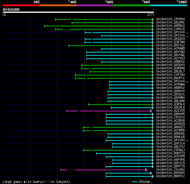190x184 pixels.
Task: Select the UniRef100_B9HYC2 label
Action: [170, 176]
